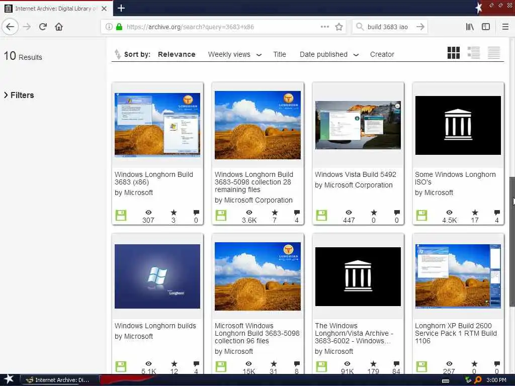The height and width of the screenshot is (386, 515).
Task: Go back with the browser back arrow
Action: (x=10, y=27)
